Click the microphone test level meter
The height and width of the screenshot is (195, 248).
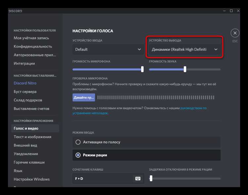pos(156,97)
